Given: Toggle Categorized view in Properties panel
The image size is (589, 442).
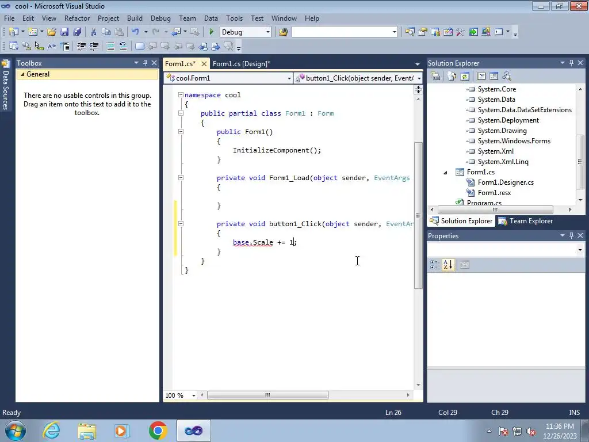Looking at the screenshot, I should click(x=435, y=265).
